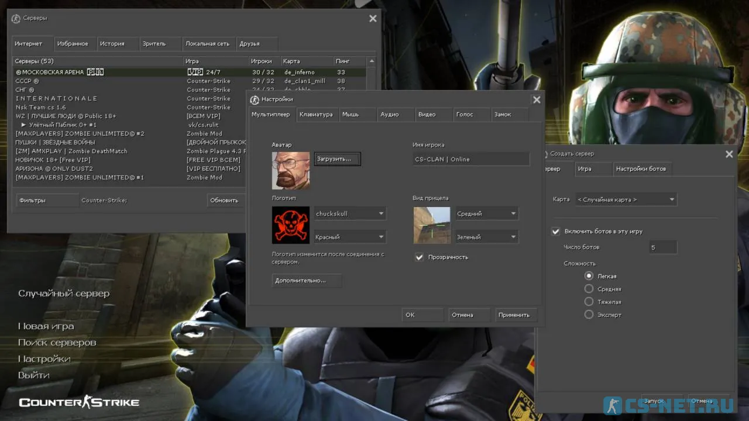Click Выйти in main menu
The width and height of the screenshot is (749, 421).
(x=34, y=375)
